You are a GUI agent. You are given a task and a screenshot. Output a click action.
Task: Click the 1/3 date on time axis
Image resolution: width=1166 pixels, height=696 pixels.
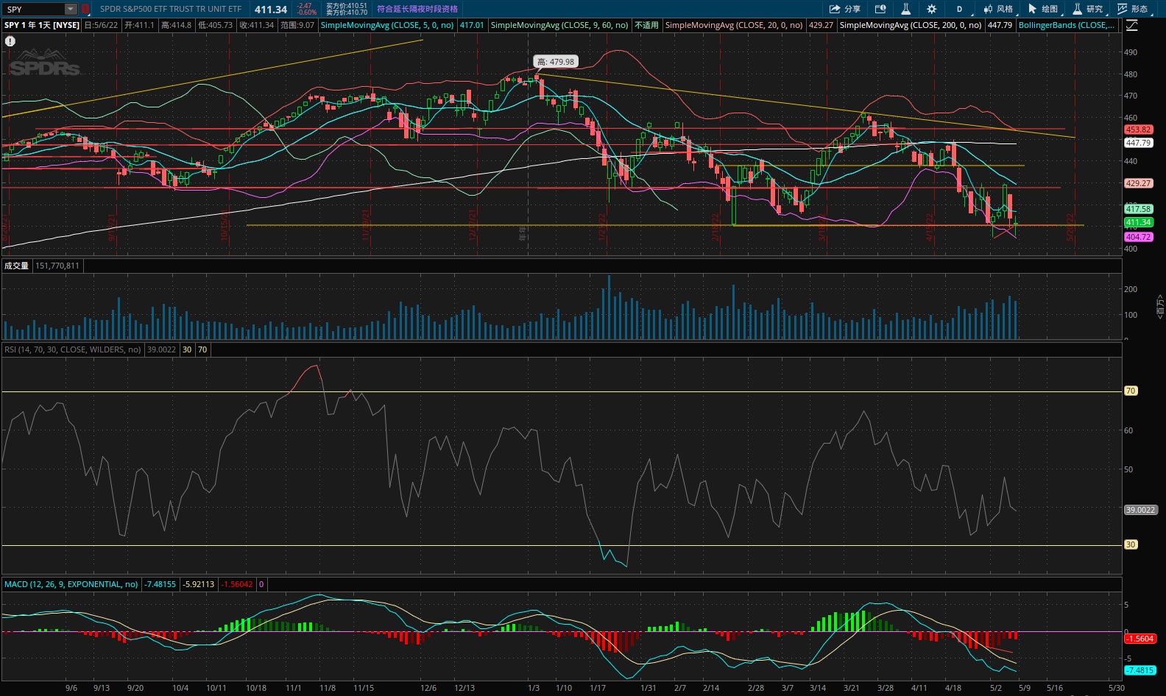pos(534,688)
